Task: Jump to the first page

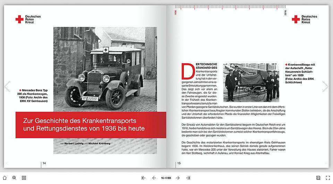Action: 144,178
